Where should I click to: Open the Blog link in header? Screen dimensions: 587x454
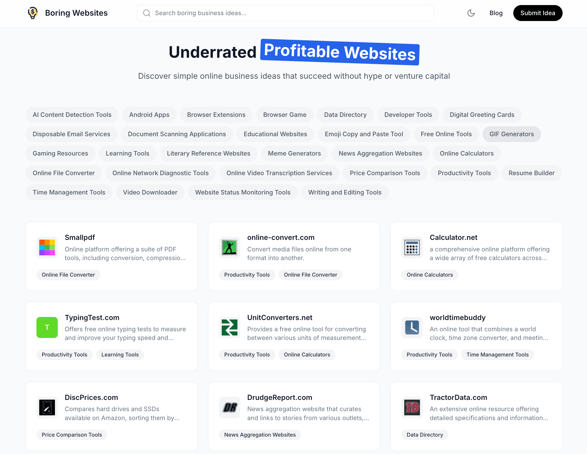(496, 13)
